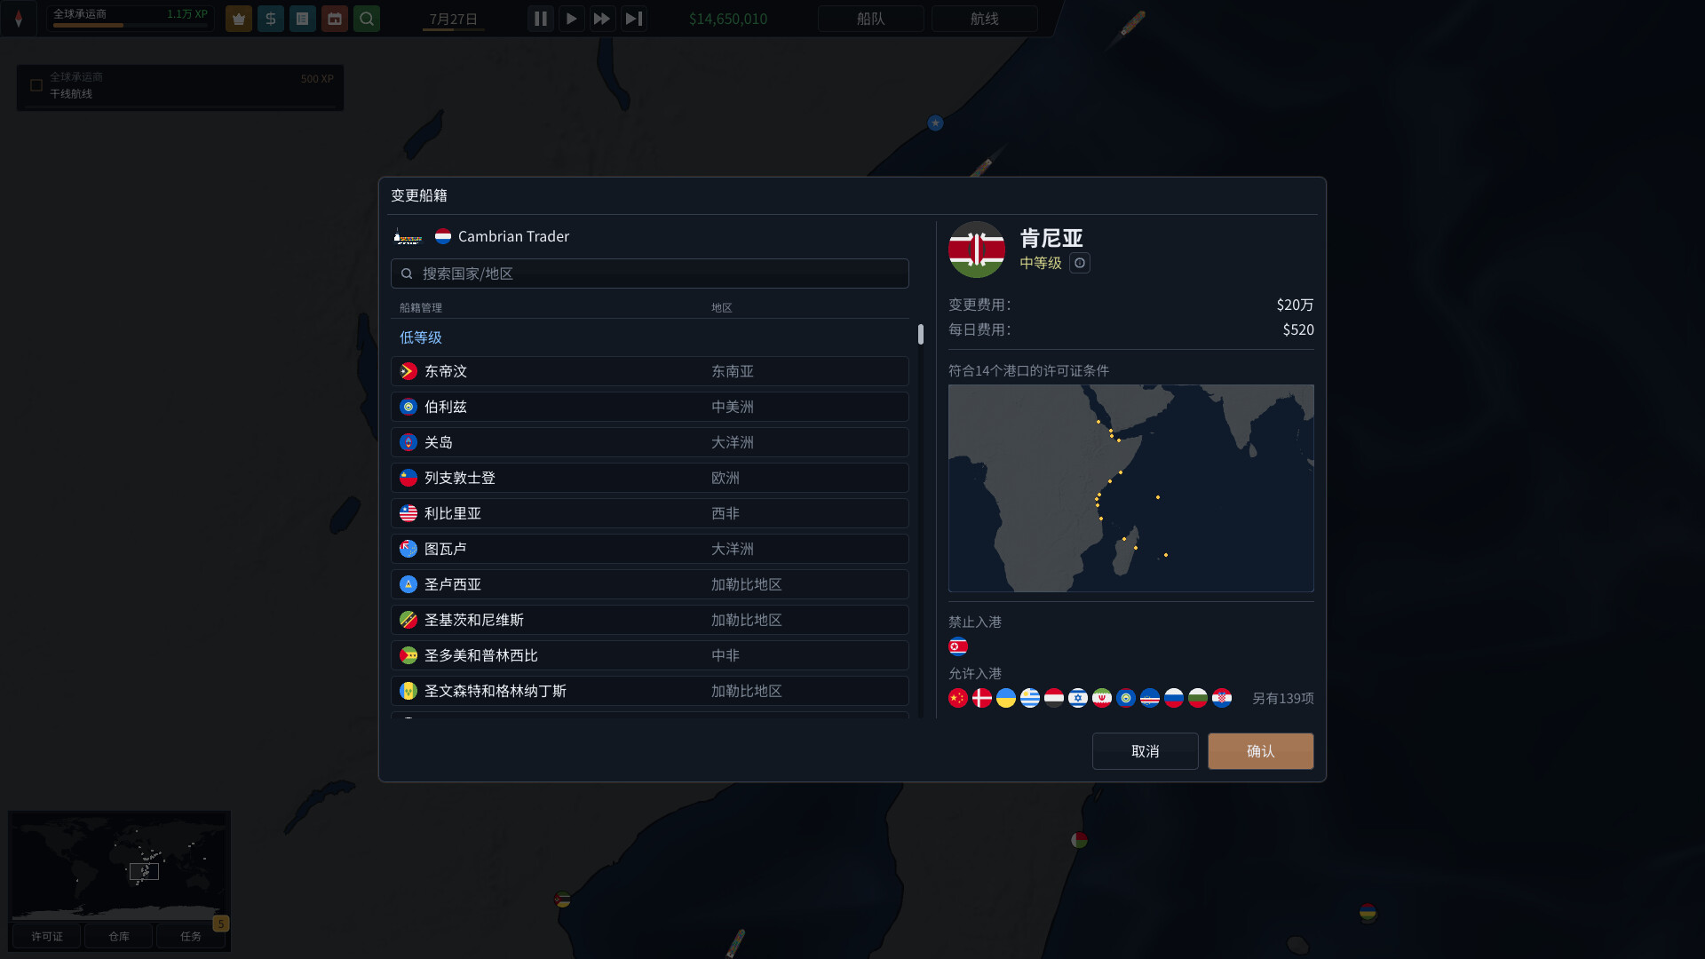Click the China flag under 允许入港
Viewport: 1705px width, 959px height.
pos(957,699)
